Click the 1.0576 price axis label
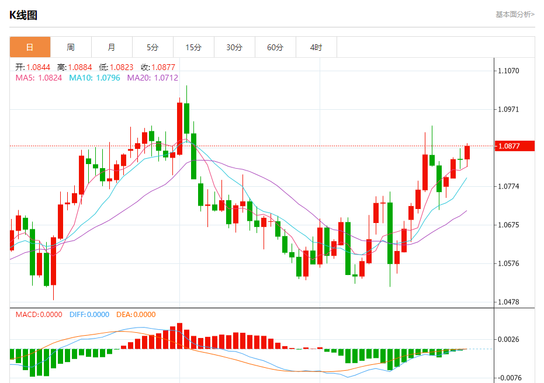 (x=508, y=263)
